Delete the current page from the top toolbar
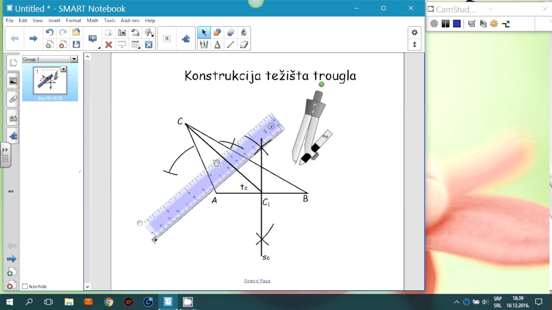The height and width of the screenshot is (310, 552). [63, 44]
